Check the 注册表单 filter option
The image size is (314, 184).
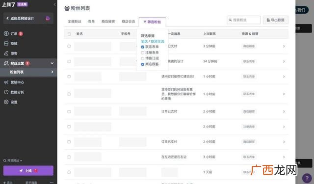[143, 53]
